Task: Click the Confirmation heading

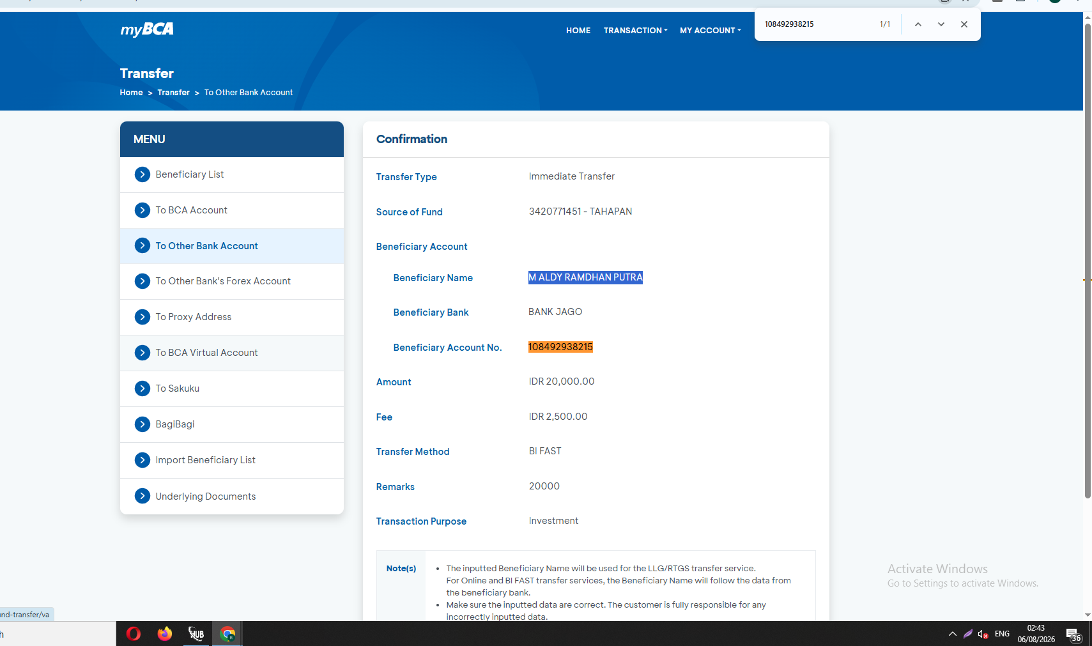Action: [x=411, y=139]
